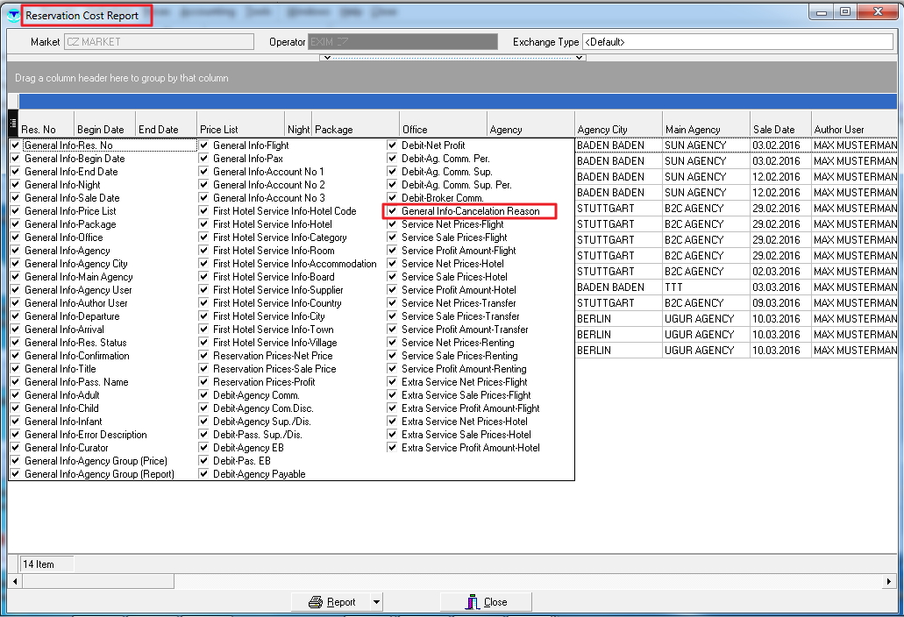
Task: Click the left arrow on horizontal scrollbar
Action: [x=13, y=581]
